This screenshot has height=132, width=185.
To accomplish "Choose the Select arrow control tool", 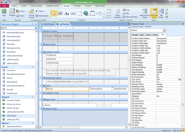I will (54, 14).
